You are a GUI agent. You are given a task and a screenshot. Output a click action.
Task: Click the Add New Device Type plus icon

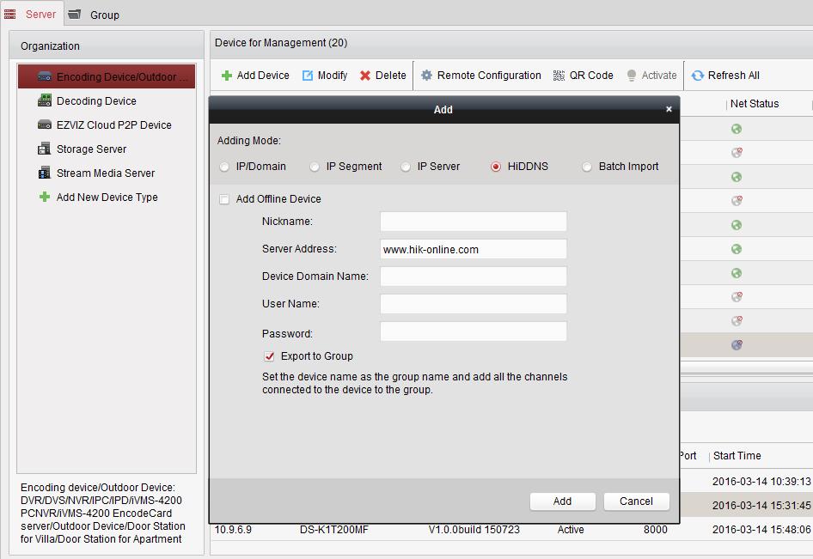(45, 197)
